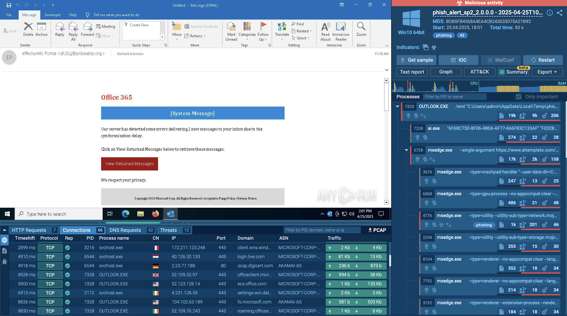This screenshot has width=567, height=316.
Task: Open the Windows Start menu
Action: [x=7, y=214]
